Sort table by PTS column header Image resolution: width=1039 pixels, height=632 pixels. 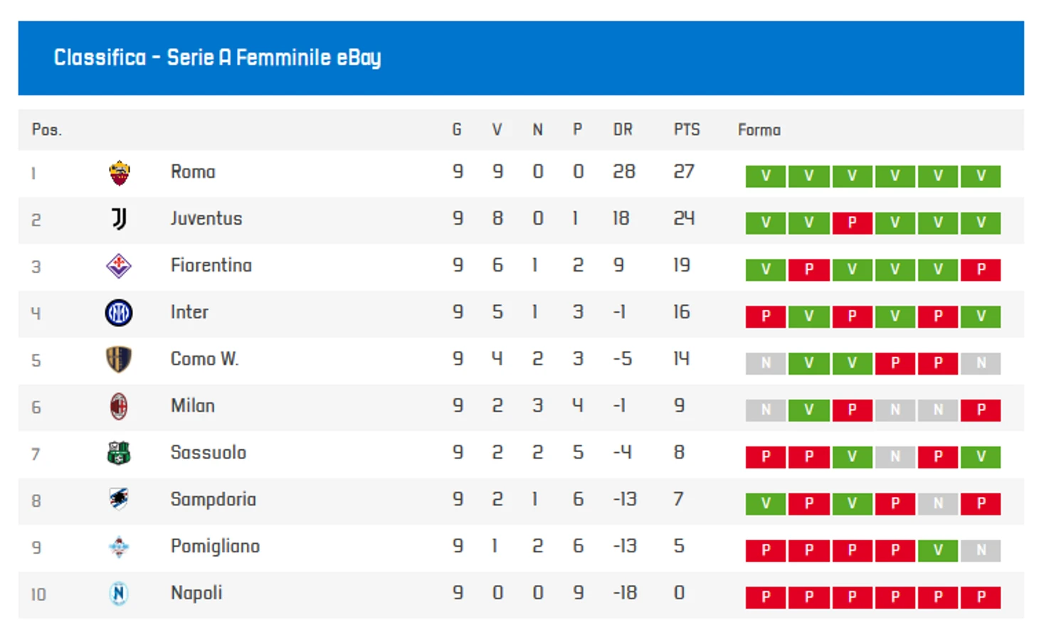coord(687,130)
